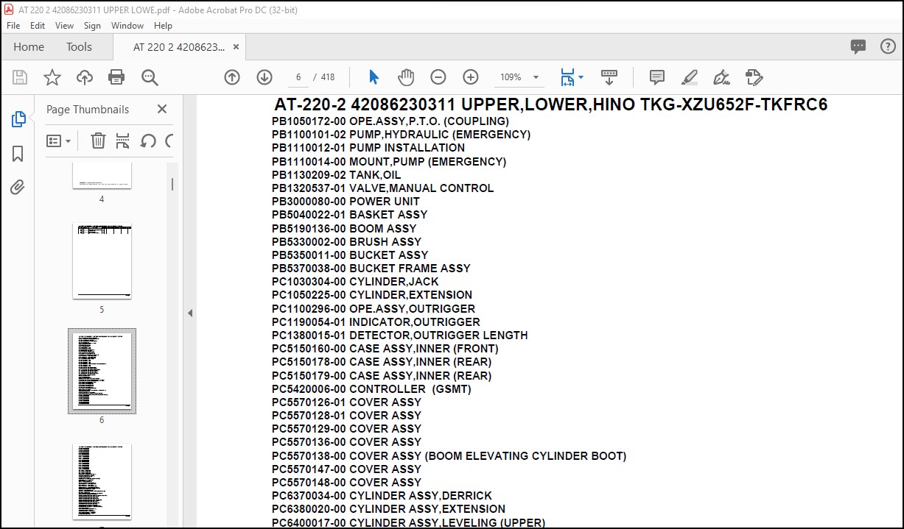Select page 6 thumbnail
Screen dimensions: 904x529
(x=102, y=371)
